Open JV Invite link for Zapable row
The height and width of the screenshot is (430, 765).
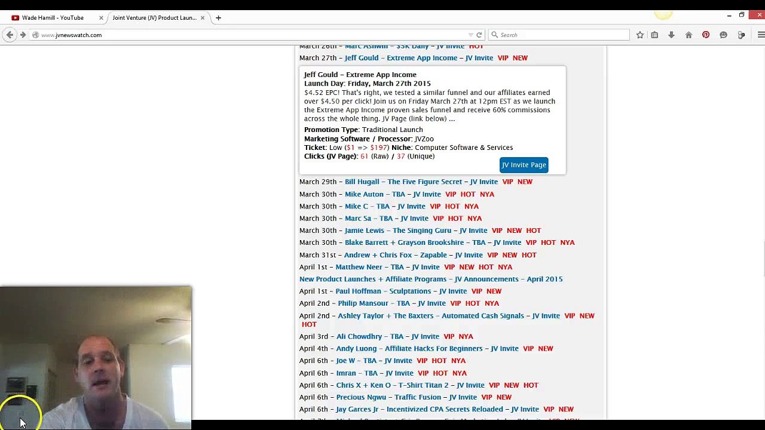(x=469, y=255)
